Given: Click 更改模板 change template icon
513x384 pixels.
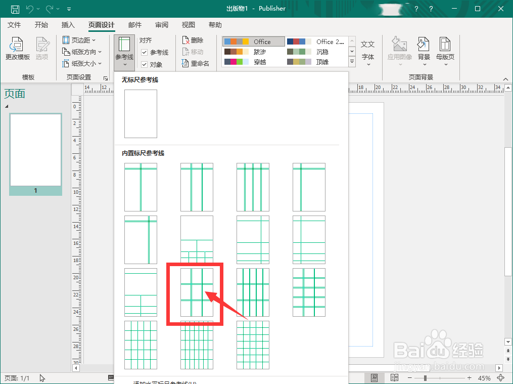Looking at the screenshot, I should (17, 49).
